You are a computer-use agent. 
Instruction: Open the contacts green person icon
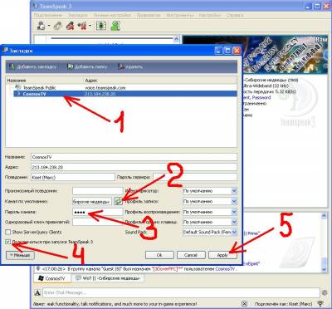coord(115,26)
